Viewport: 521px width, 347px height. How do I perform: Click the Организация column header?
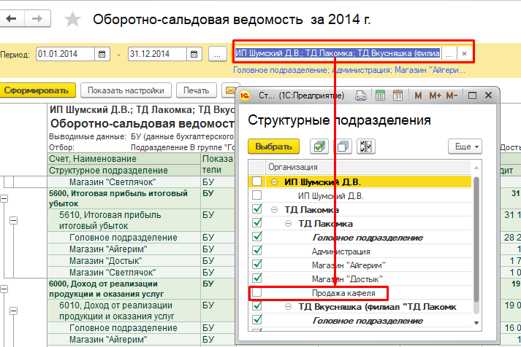click(x=368, y=167)
